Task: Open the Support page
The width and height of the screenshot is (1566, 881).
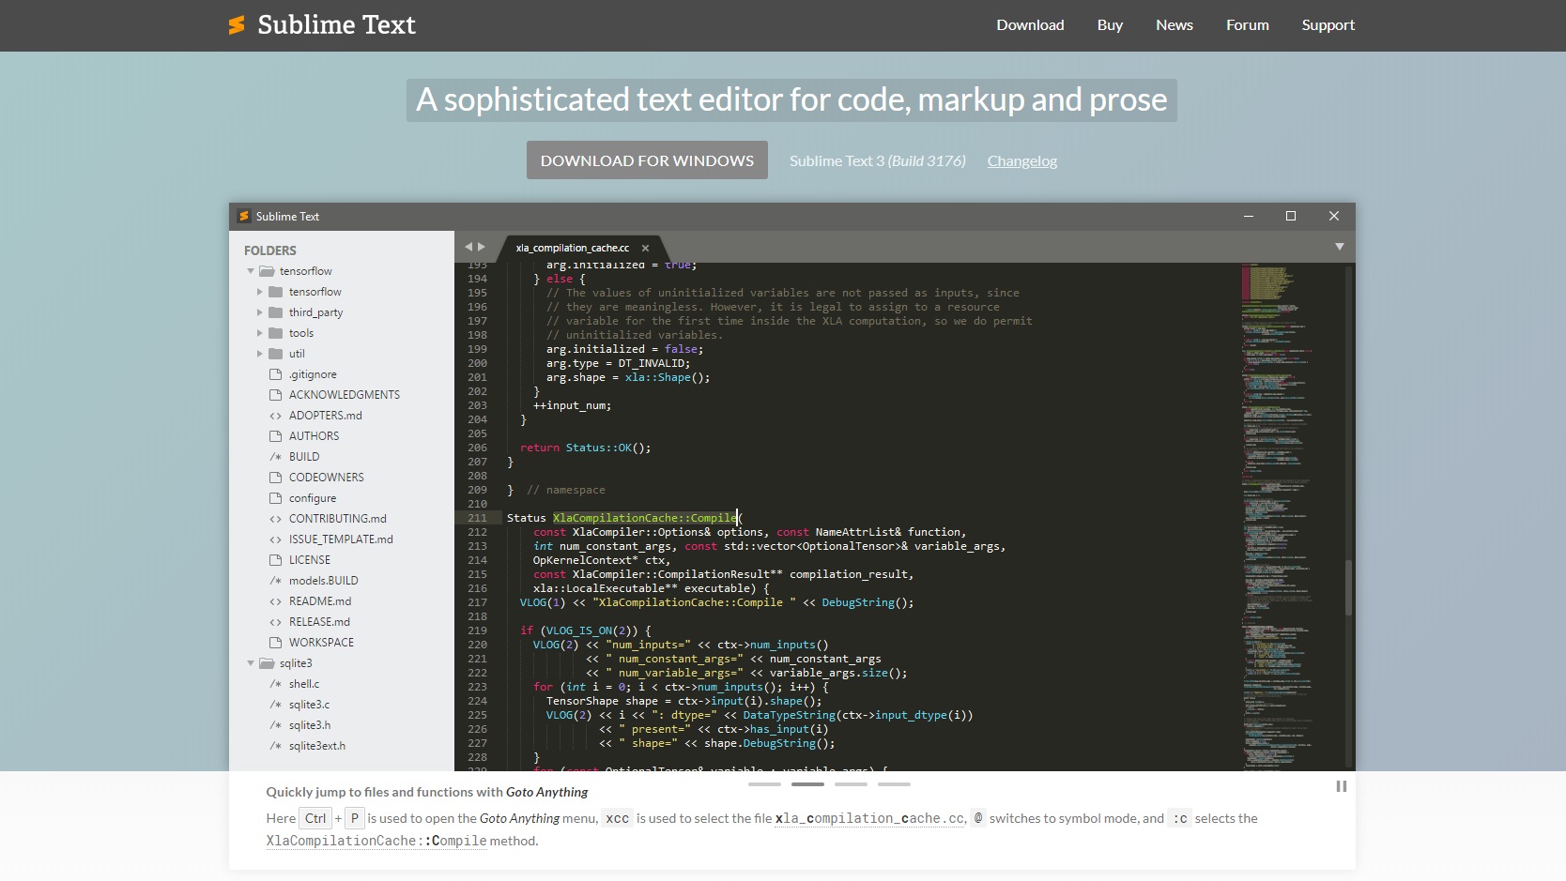Action: [1328, 25]
